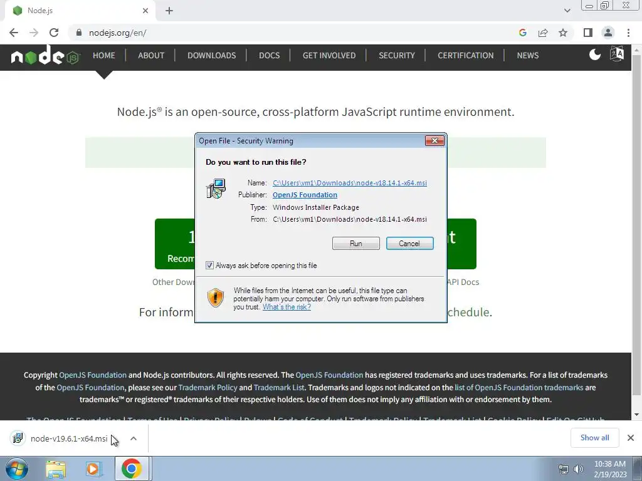This screenshot has height=481, width=642.
Task: Open Chrome three-dot menu
Action: pyautogui.click(x=628, y=33)
